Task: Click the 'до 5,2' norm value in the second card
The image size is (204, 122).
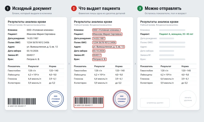Action: [x=118, y=83]
